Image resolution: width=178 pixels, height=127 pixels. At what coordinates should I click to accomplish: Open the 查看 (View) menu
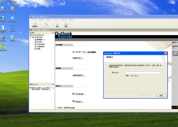tap(49, 20)
